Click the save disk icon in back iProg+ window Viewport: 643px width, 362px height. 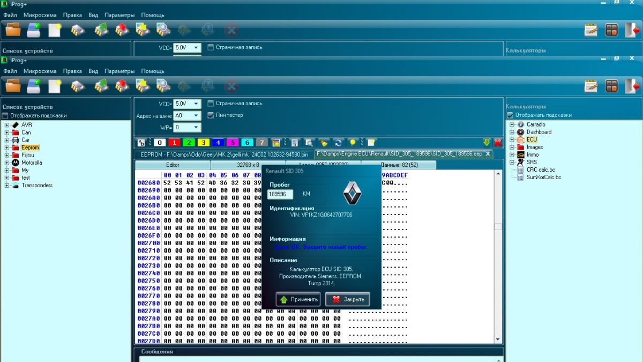(34, 30)
